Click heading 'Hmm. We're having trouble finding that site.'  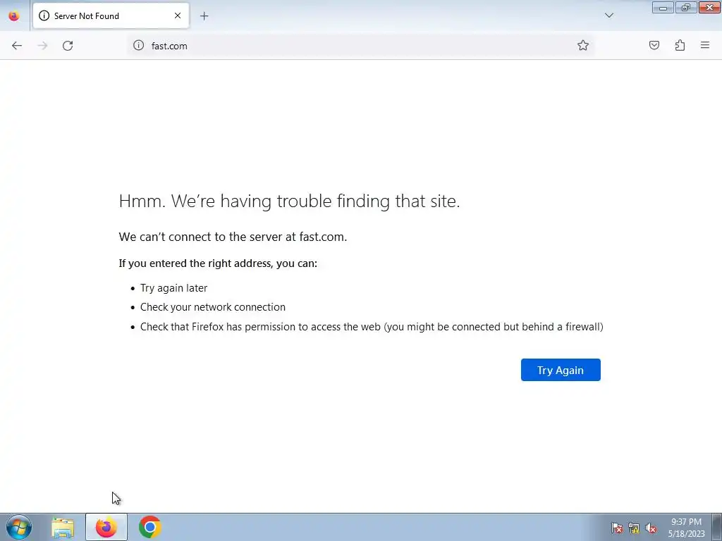289,201
